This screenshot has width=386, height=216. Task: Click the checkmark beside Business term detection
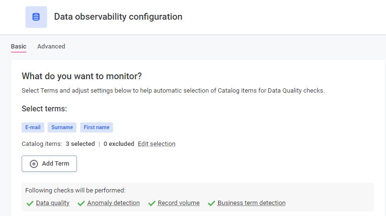tap(211, 204)
